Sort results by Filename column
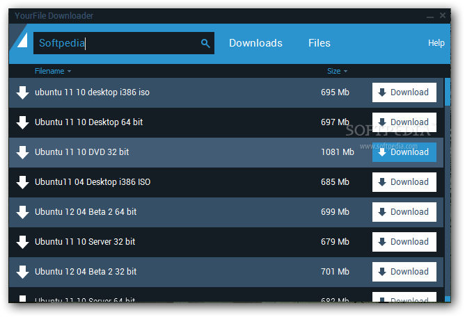Viewport: 465px width, 317px height. (x=53, y=71)
